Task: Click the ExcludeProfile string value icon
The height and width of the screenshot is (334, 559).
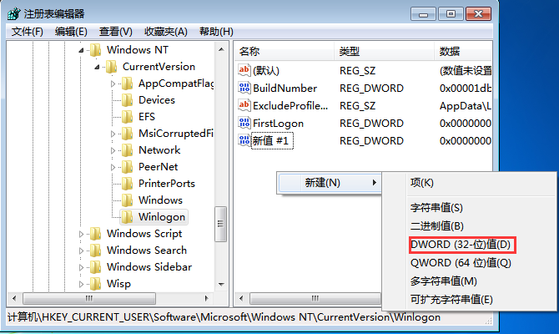Action: pyautogui.click(x=244, y=105)
